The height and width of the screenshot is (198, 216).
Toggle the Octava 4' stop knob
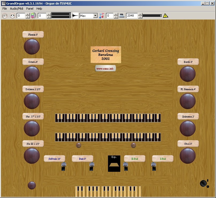point(32,74)
